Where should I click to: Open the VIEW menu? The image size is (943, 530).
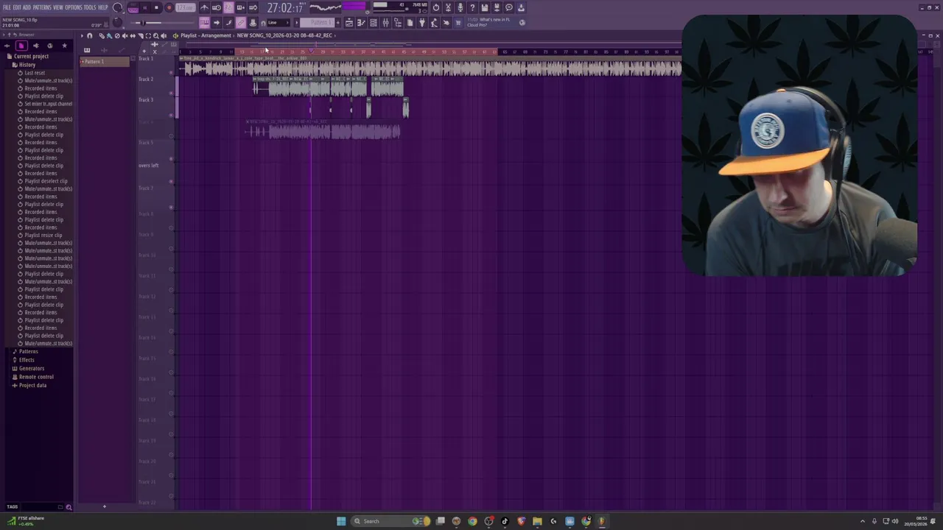pos(58,7)
